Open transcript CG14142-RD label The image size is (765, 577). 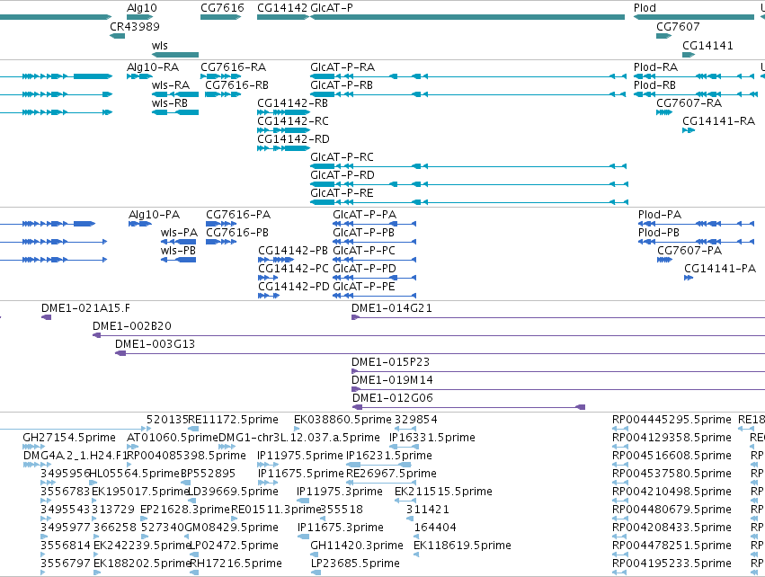tap(293, 139)
